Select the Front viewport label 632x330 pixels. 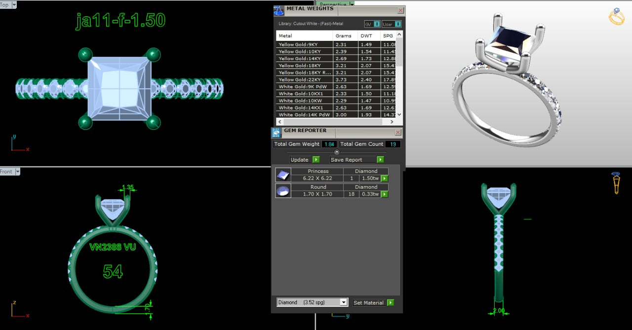point(6,171)
